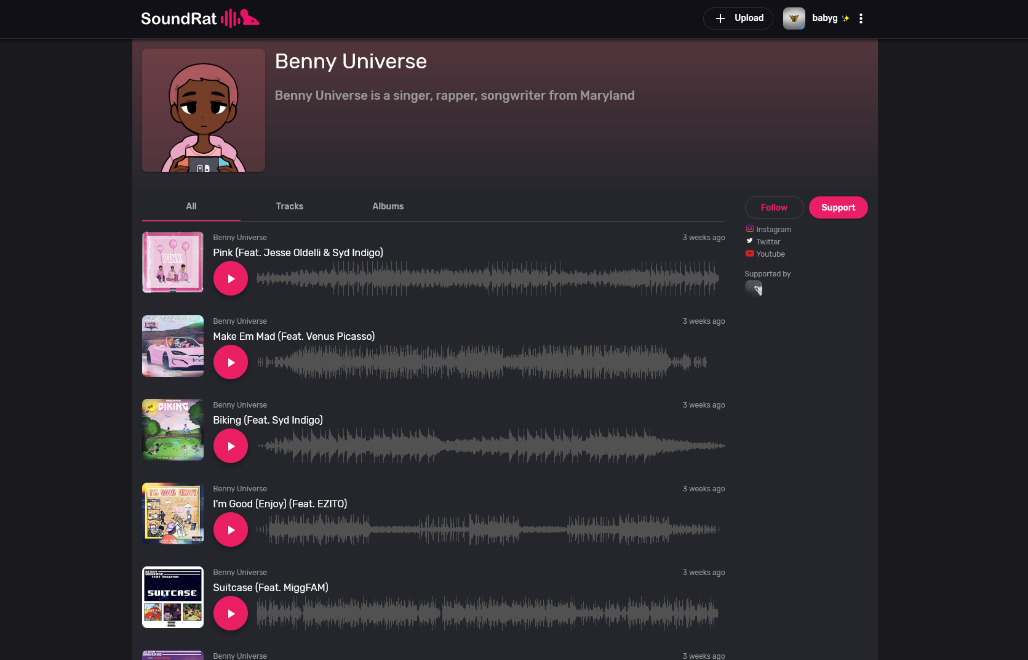
Task: Play Make Em Mad track
Action: [231, 363]
